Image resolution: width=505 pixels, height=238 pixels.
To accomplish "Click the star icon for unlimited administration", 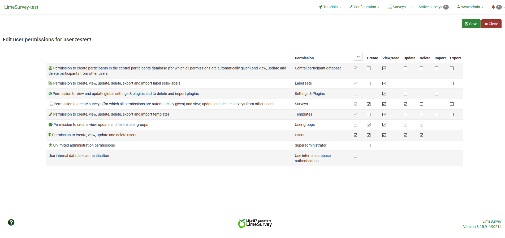I will (50, 145).
